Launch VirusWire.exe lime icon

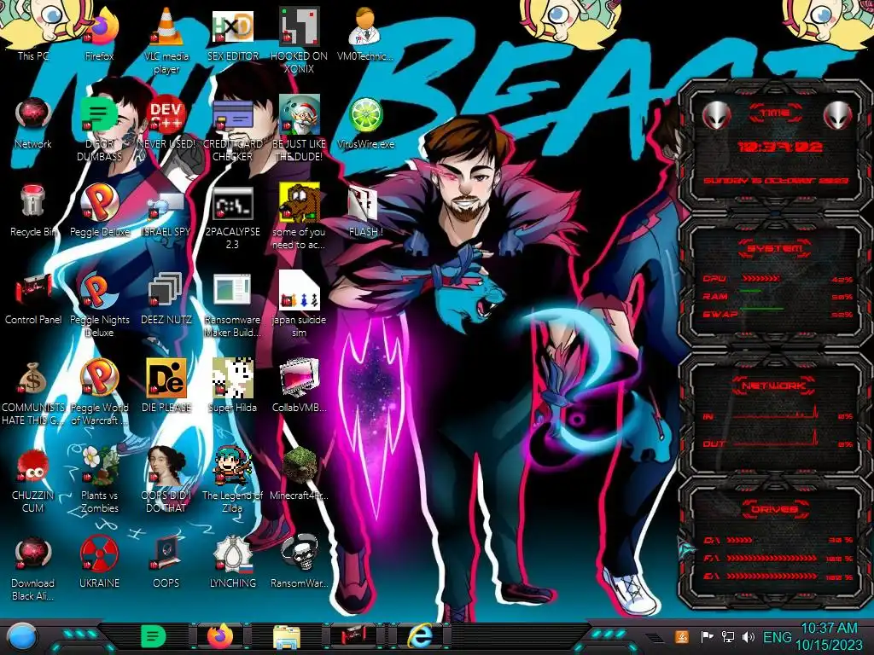coord(365,123)
